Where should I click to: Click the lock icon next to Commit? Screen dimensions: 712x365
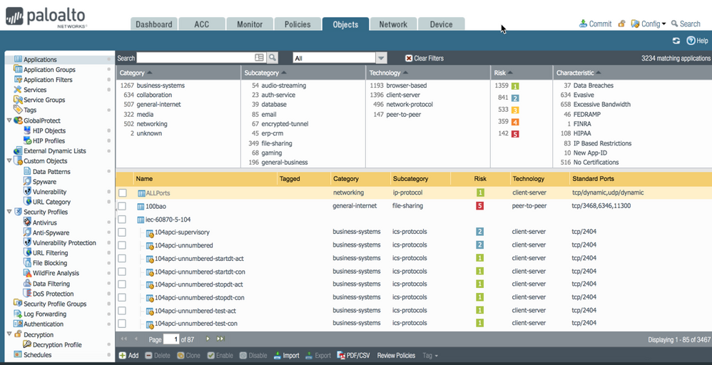[622, 24]
